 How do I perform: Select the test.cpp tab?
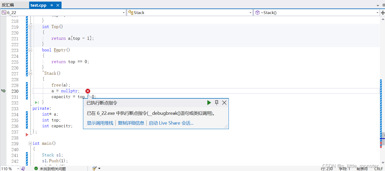coord(38,5)
